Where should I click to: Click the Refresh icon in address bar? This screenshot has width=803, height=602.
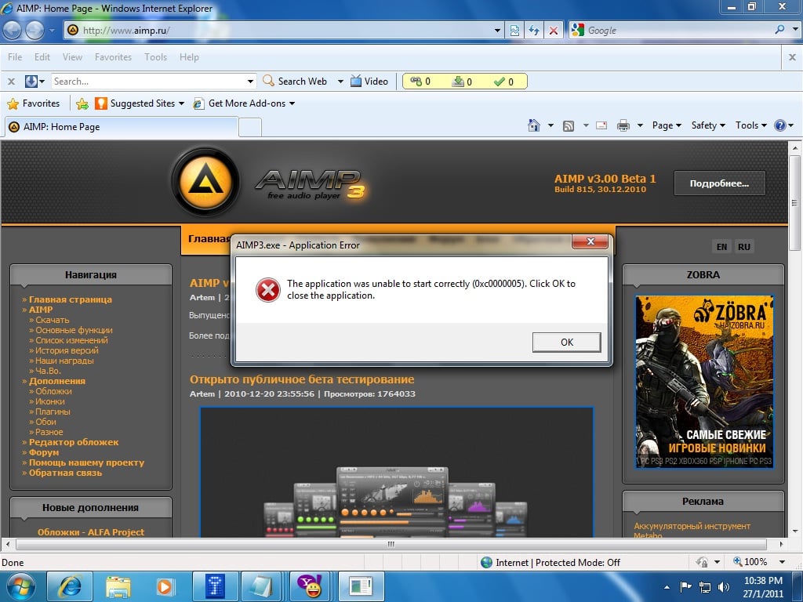(534, 31)
